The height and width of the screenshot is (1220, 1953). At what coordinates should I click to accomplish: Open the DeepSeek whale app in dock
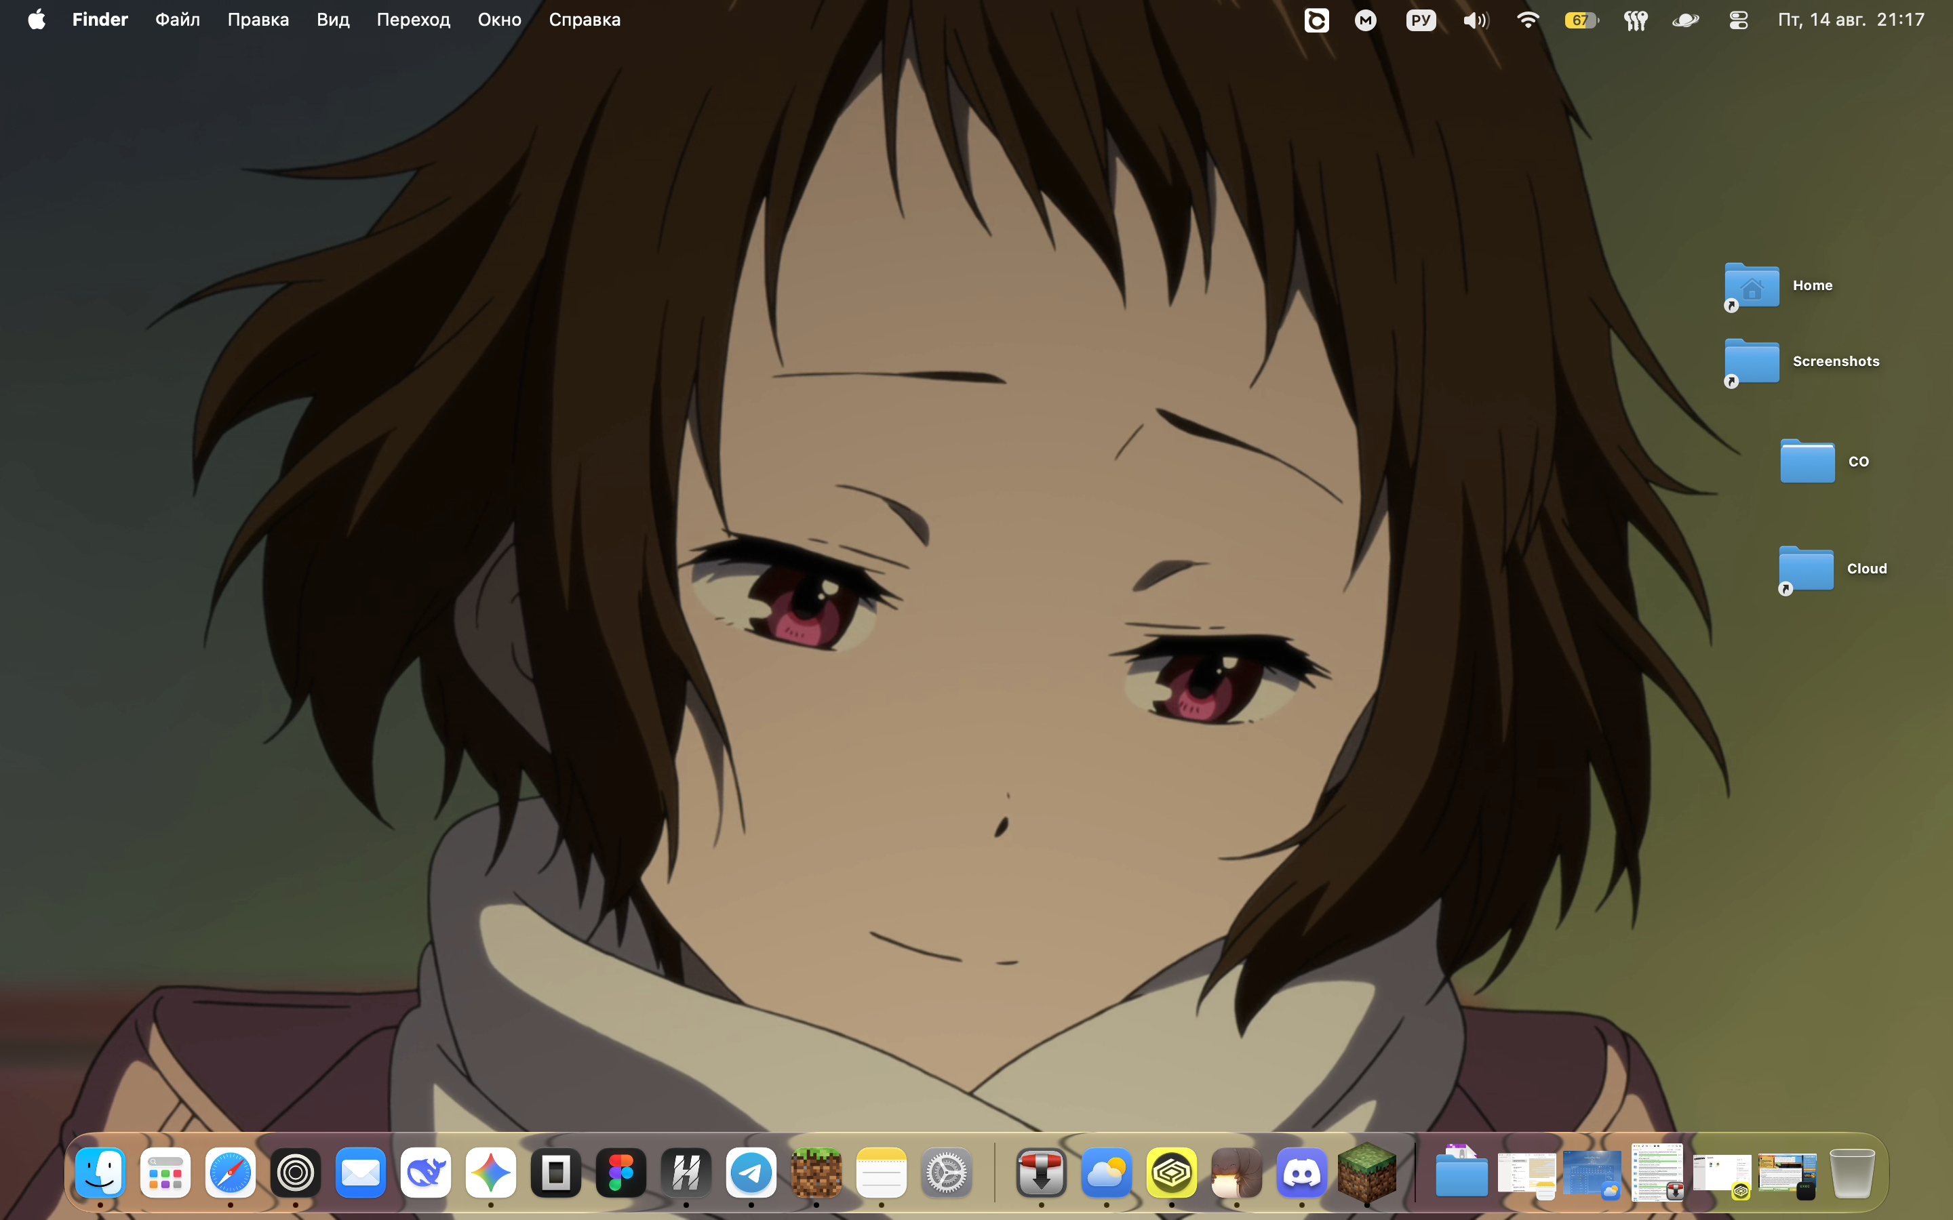(425, 1173)
